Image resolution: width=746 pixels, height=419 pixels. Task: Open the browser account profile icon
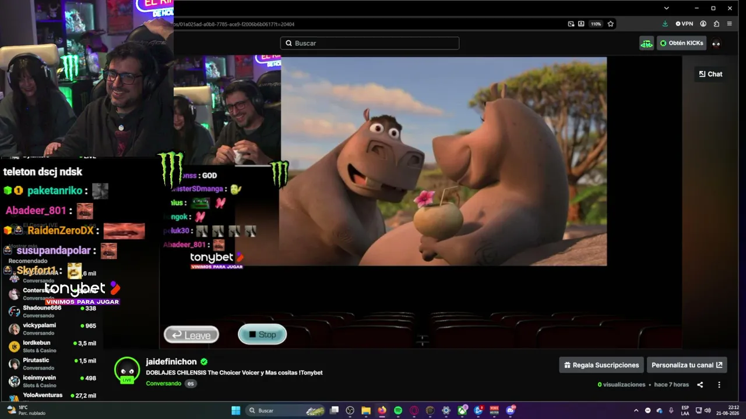703,24
